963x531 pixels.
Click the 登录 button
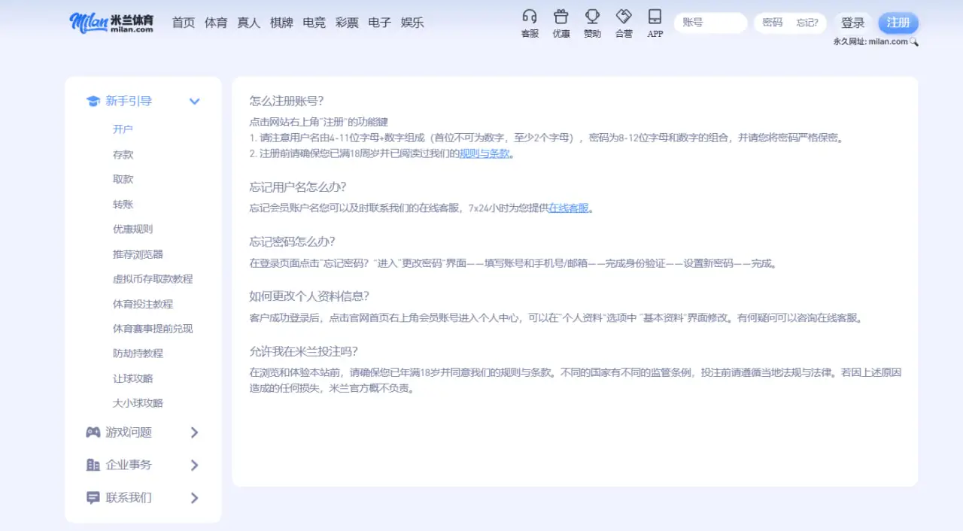click(x=853, y=23)
